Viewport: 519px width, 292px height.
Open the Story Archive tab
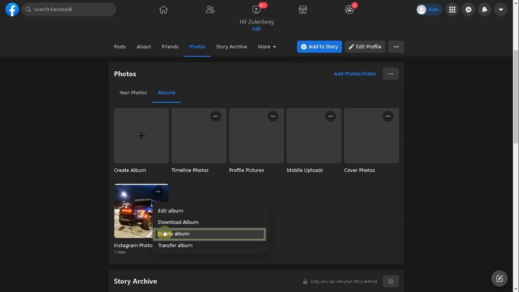[x=232, y=47]
